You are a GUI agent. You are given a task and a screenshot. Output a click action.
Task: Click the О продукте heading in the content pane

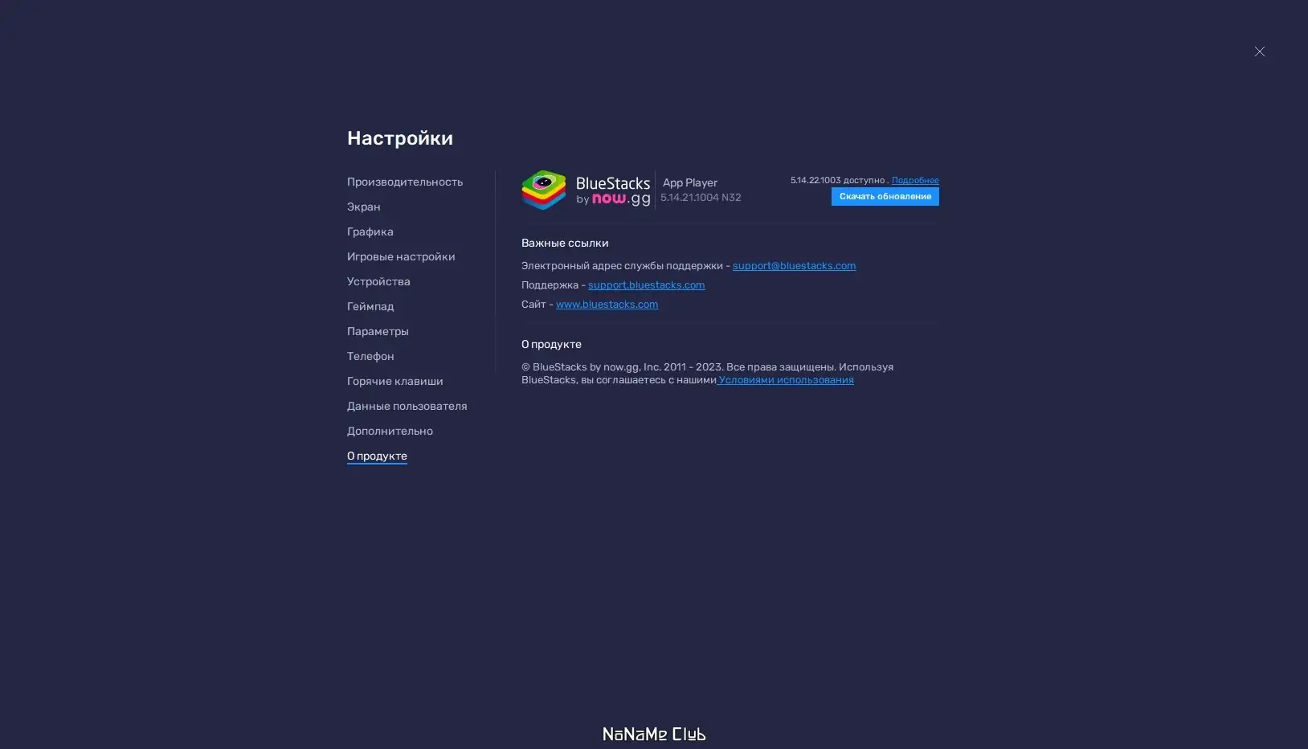(551, 344)
